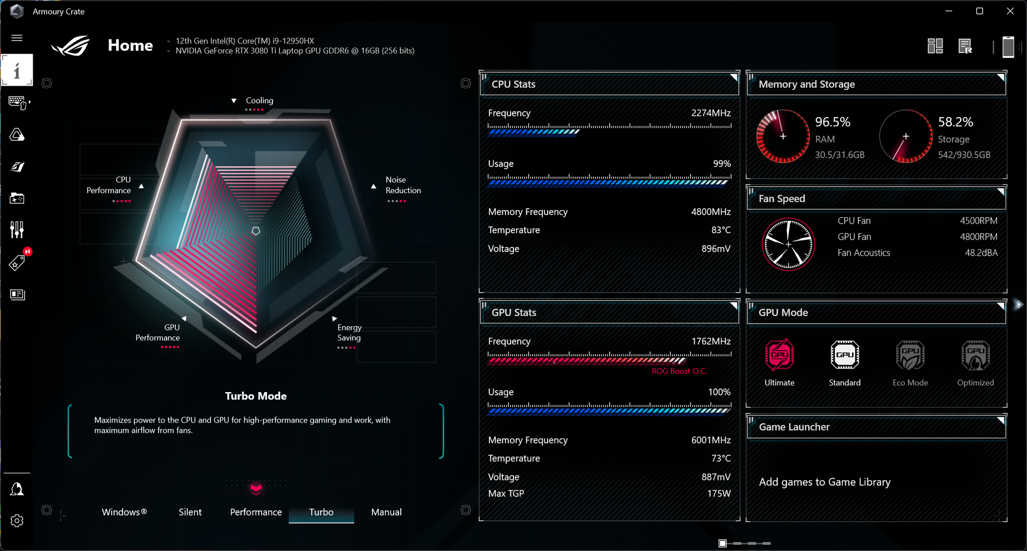Expand Memory and Storage panel corner arrow
The height and width of the screenshot is (551, 1027).
point(1000,78)
